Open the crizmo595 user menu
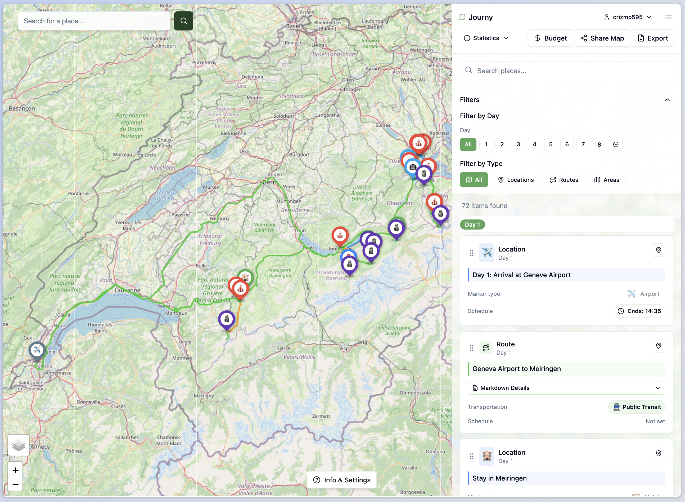This screenshot has height=502, width=685. click(627, 17)
